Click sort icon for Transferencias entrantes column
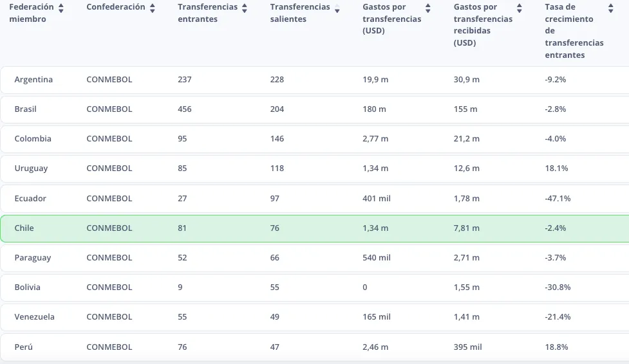The width and height of the screenshot is (629, 364). tap(245, 8)
